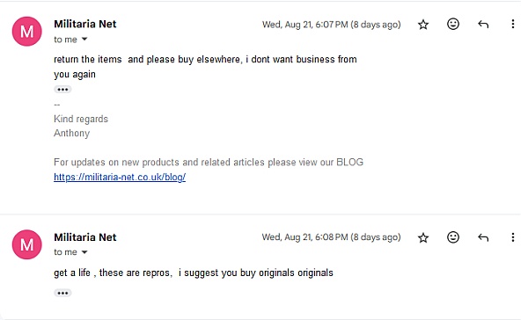Click the sender avatar on second email
528x320 pixels.
tap(27, 244)
